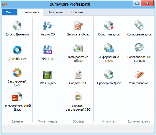Click the Мультизапись label

(139, 83)
